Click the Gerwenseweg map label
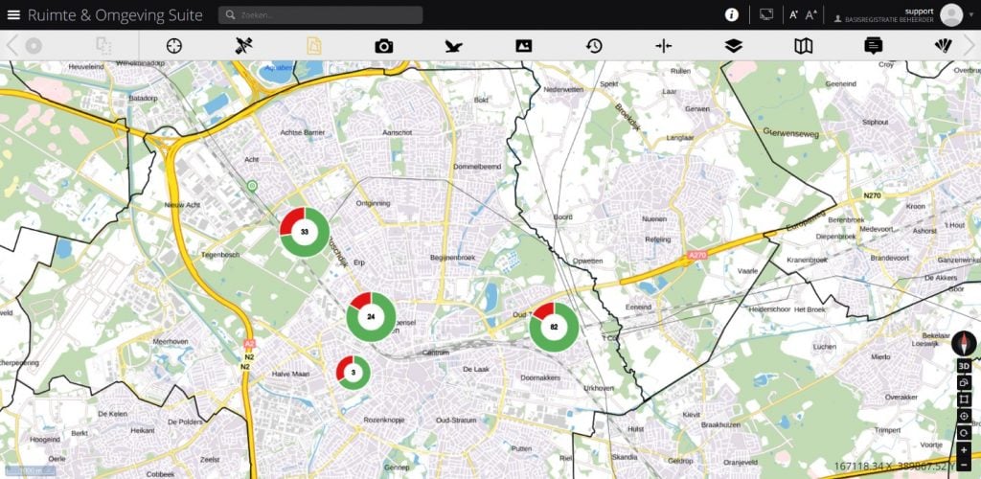This screenshot has width=981, height=479. (x=788, y=131)
